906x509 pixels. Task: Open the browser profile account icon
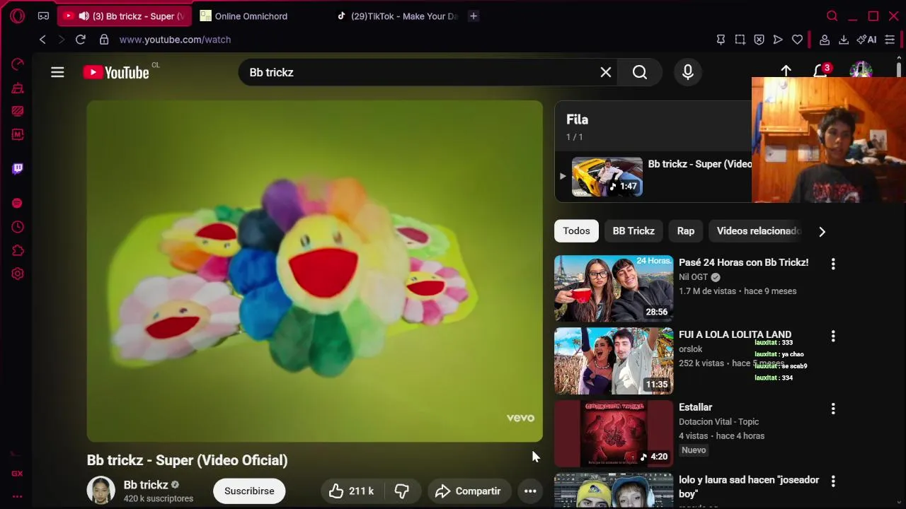click(x=825, y=40)
